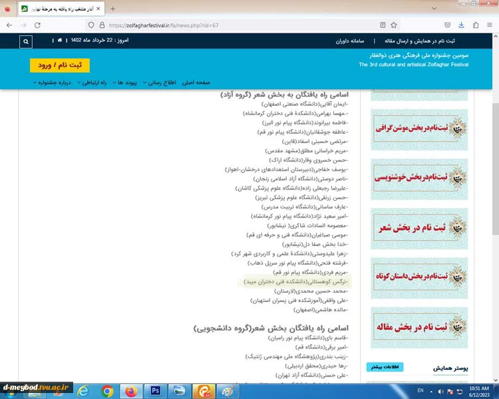Image resolution: width=499 pixels, height=399 pixels.
Task: Open ثبت نام در بخش خوشنویسی banner
Action: tap(419, 179)
